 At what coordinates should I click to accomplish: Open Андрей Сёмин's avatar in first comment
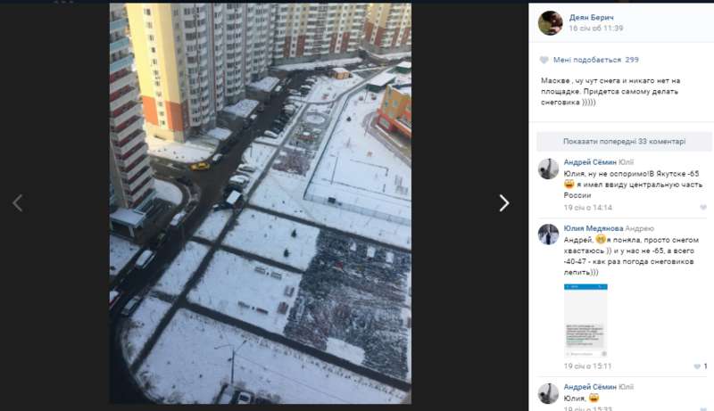pos(548,169)
